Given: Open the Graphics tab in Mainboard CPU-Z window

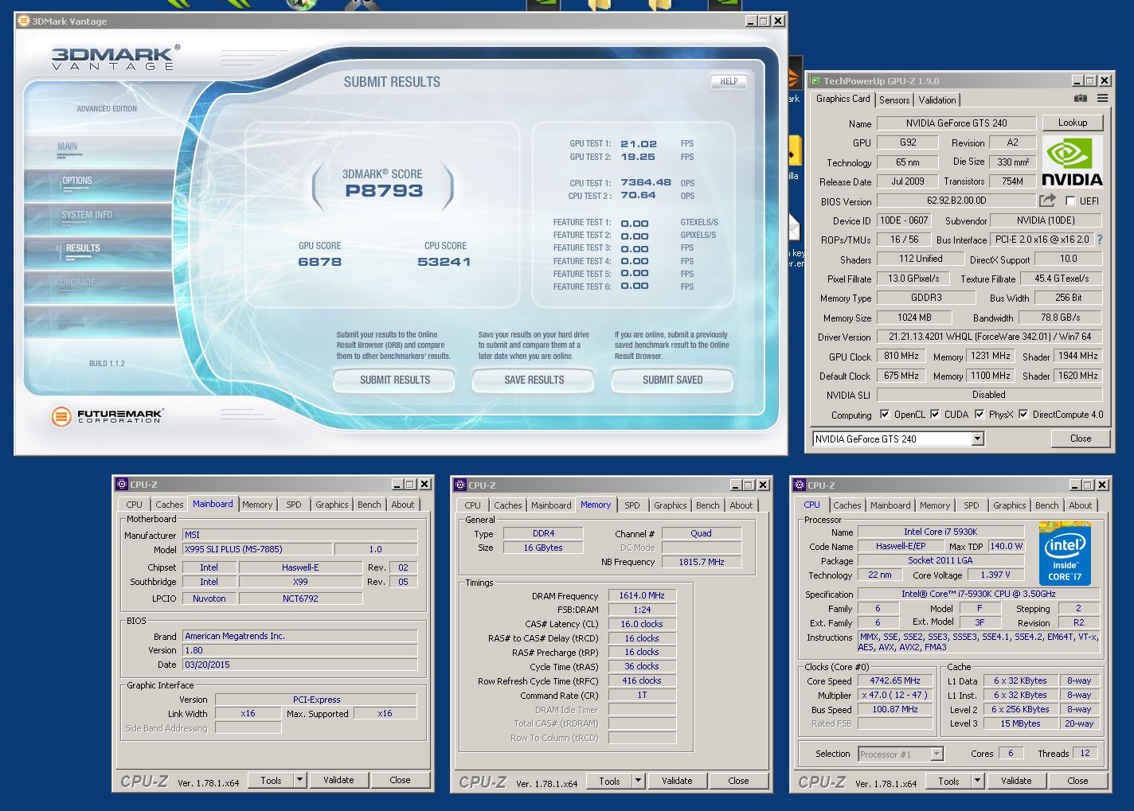Looking at the screenshot, I should (332, 505).
